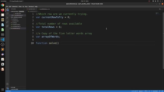Open the Run and Debug view
164x92 pixels.
coord(7,22)
